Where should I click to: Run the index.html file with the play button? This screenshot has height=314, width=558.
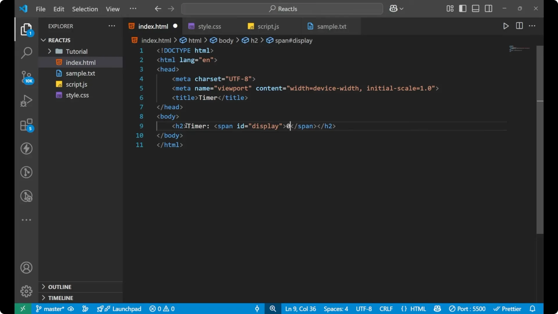pos(506,26)
